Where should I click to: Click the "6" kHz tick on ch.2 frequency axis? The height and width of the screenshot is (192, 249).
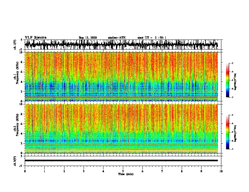[x=22, y=124]
